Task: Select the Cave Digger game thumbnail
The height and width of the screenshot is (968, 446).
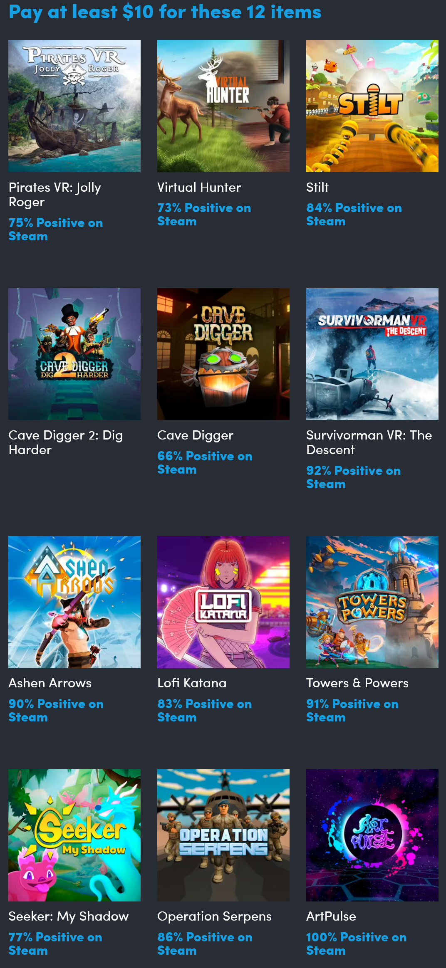Action: 223,354
